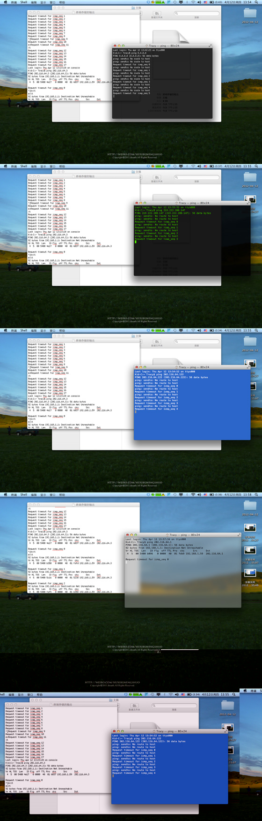Click 终端存储的输出 window title in the 13:58 screenshot
This screenshot has height=821, width=262.
(85, 505)
